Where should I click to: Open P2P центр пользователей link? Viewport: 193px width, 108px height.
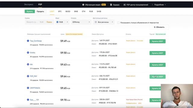coord(137,5)
